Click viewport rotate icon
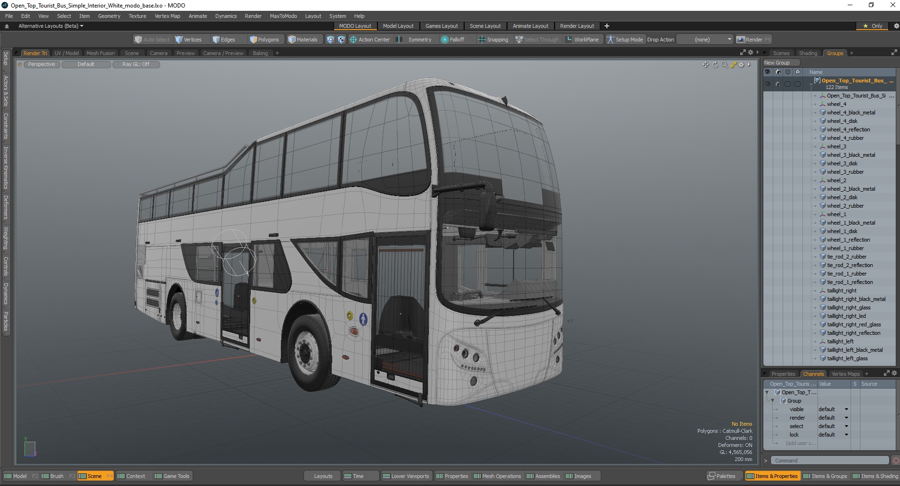The width and height of the screenshot is (900, 486). coord(715,65)
